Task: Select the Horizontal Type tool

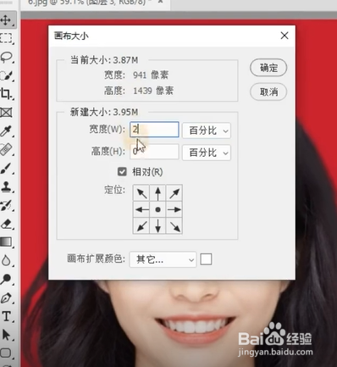Action: coord(6,316)
